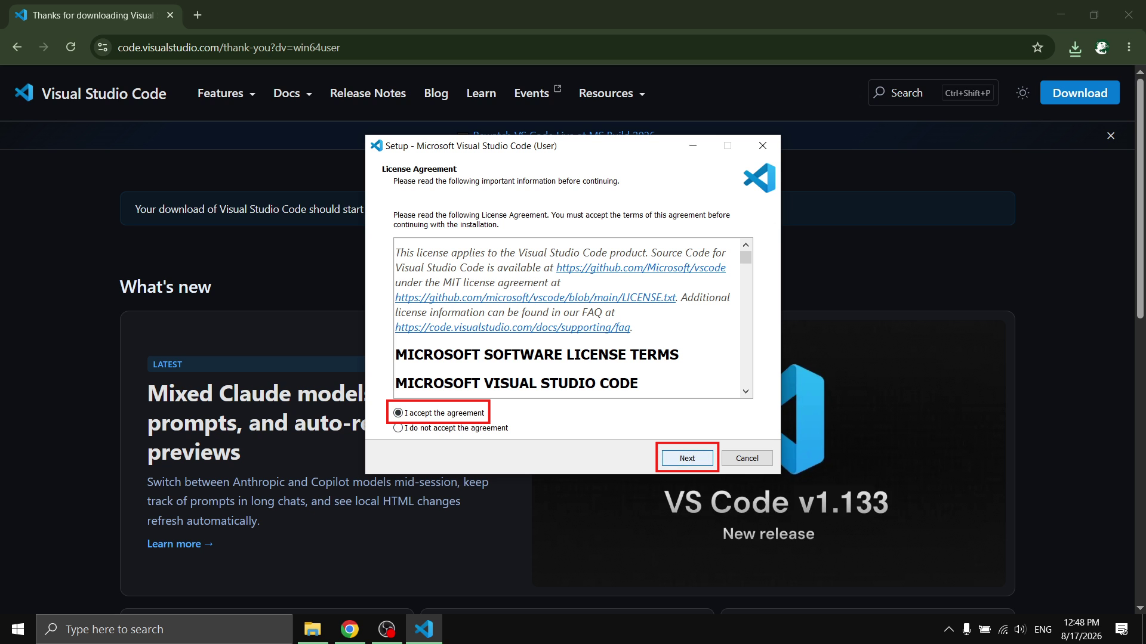Click the Visual Studio Code logo in site header

click(90, 93)
